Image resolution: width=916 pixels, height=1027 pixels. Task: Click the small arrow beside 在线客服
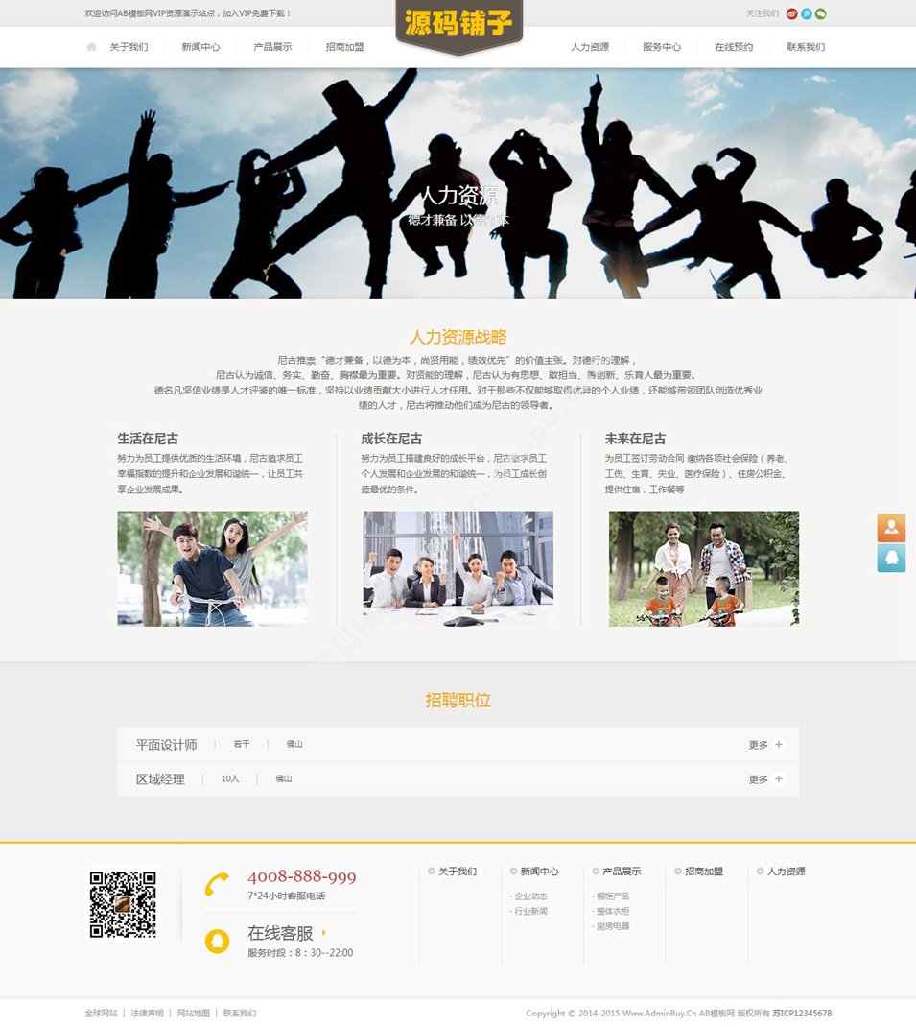point(324,932)
